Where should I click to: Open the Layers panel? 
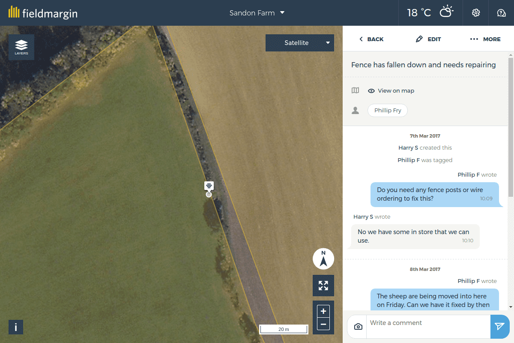pyautogui.click(x=21, y=47)
